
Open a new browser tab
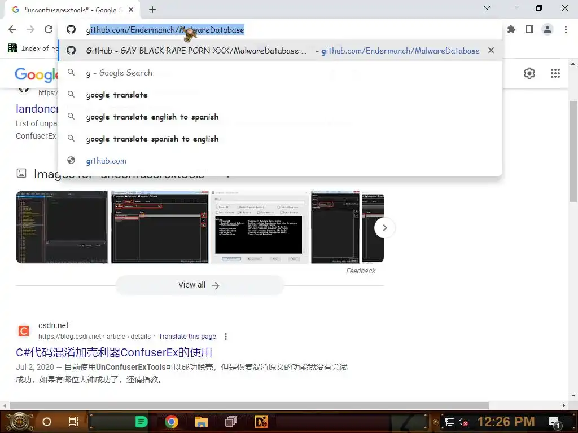click(x=152, y=10)
